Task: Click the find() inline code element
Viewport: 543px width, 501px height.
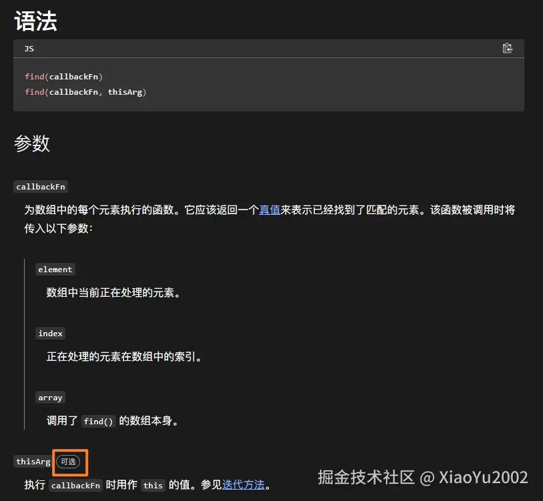Action: [x=98, y=421]
